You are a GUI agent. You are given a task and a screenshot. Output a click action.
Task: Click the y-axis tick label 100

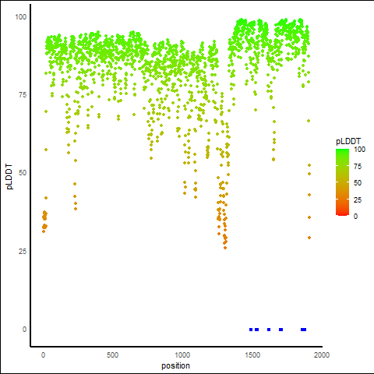click(21, 17)
